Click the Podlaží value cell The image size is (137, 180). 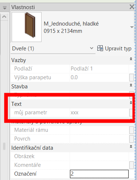pos(99,69)
